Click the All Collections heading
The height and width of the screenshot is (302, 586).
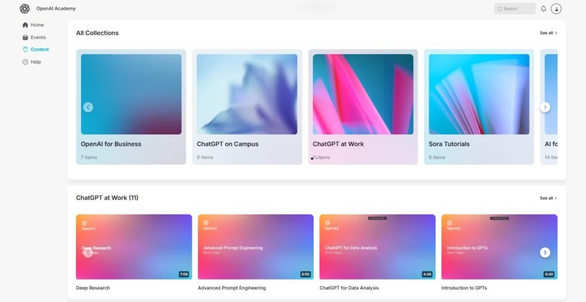pyautogui.click(x=97, y=33)
